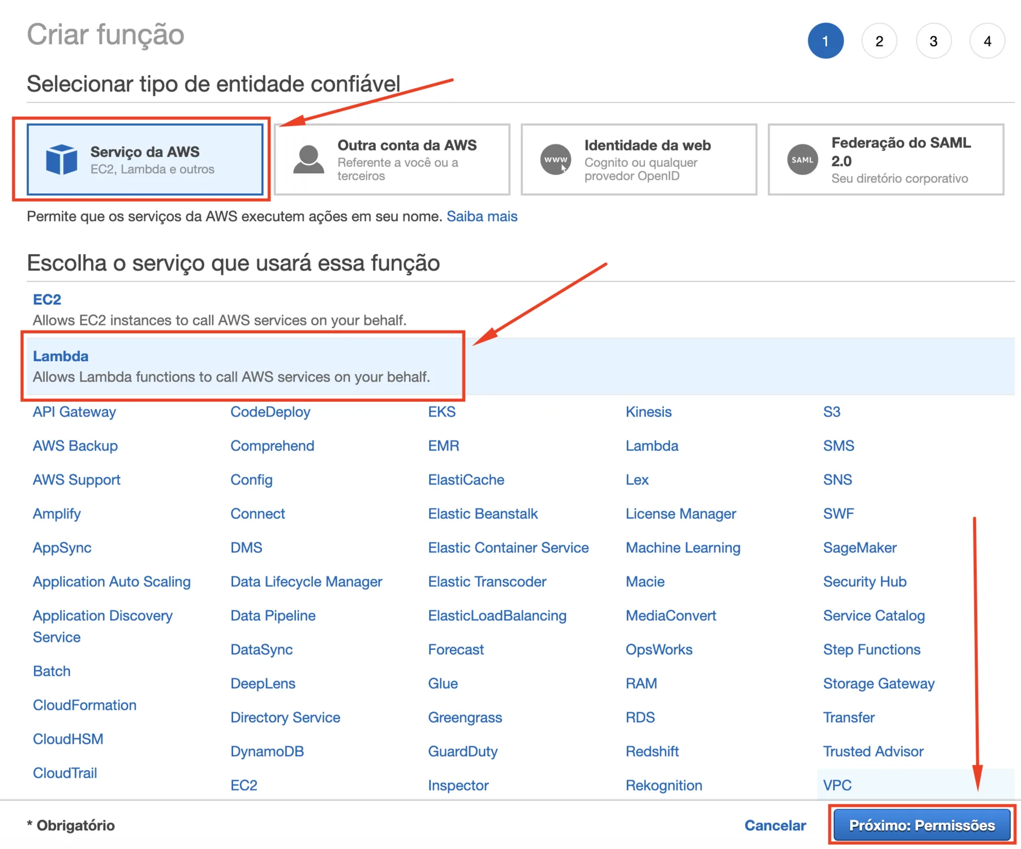The image size is (1021, 849).
Task: Choose GuardDuty service
Action: (x=462, y=751)
